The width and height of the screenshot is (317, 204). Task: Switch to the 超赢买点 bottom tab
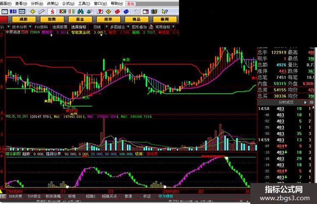click(x=109, y=196)
